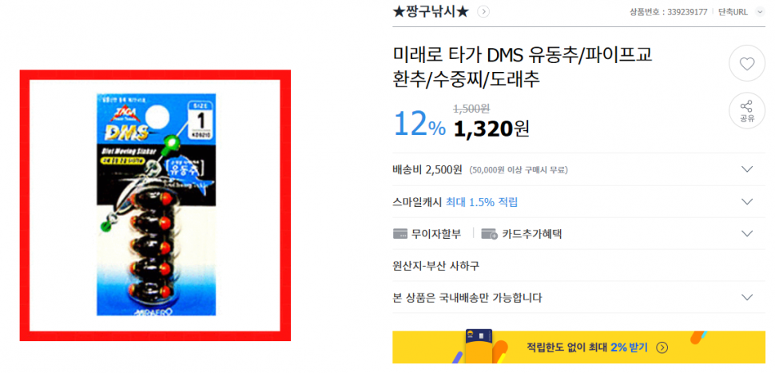This screenshot has width=775, height=373.
Task: Click the 무이자할부 card icon
Action: (399, 234)
